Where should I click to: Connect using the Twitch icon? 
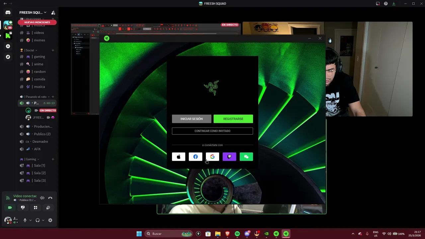[229, 157]
